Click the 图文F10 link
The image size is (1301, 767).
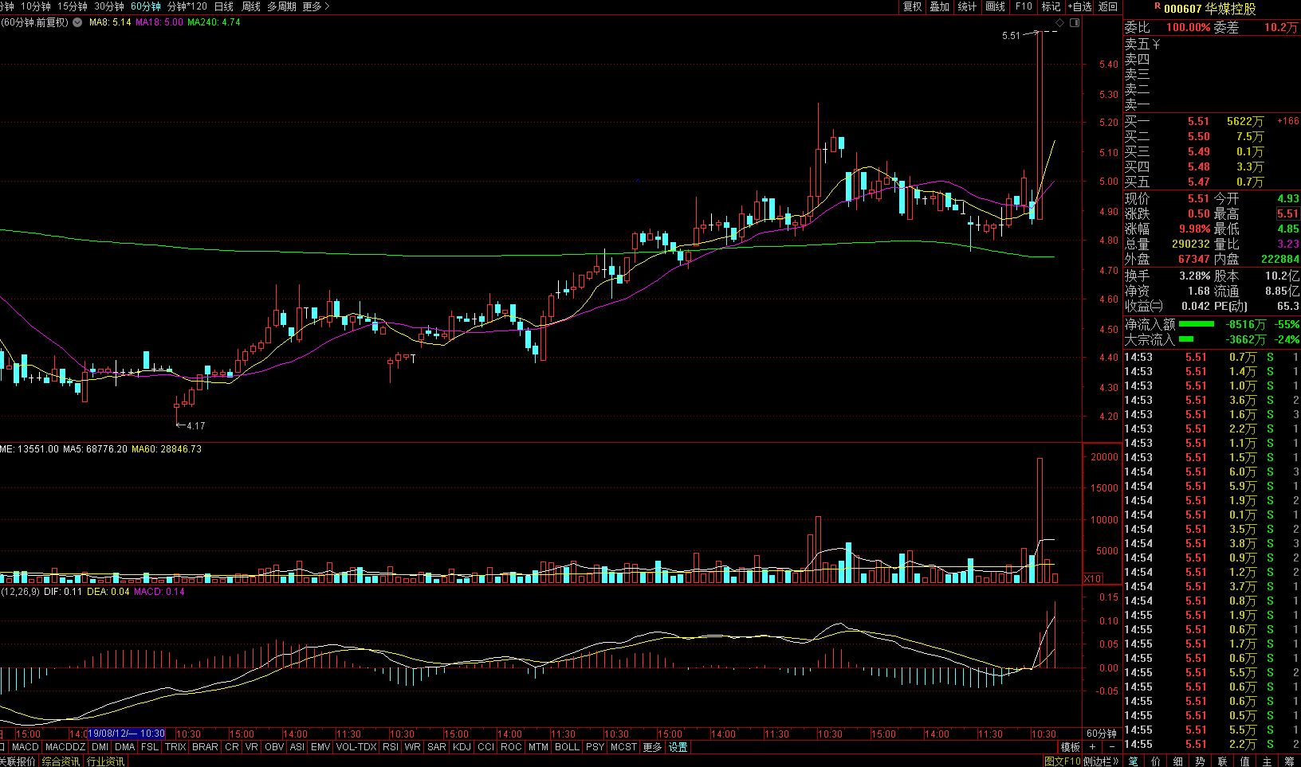[1062, 761]
